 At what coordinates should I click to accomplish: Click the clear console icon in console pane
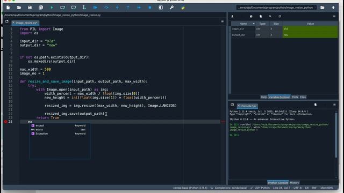click(316, 105)
